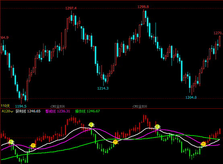Select the magenta 1236.31 value
The width and height of the screenshot is (223, 164).
(64, 111)
